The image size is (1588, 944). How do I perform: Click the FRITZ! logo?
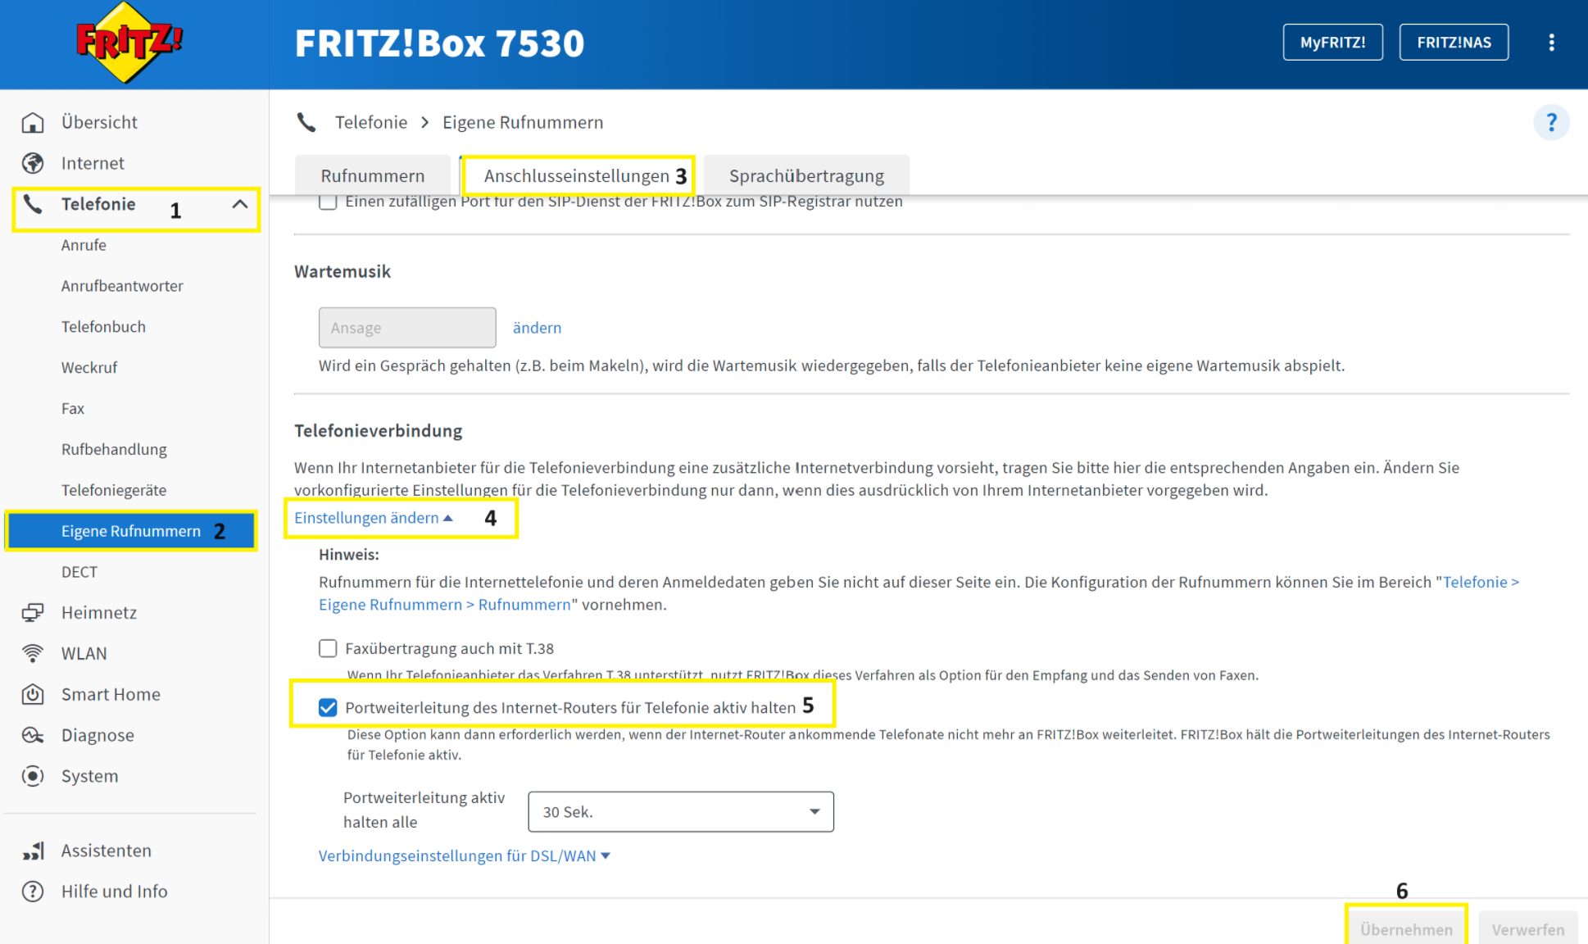pyautogui.click(x=129, y=43)
